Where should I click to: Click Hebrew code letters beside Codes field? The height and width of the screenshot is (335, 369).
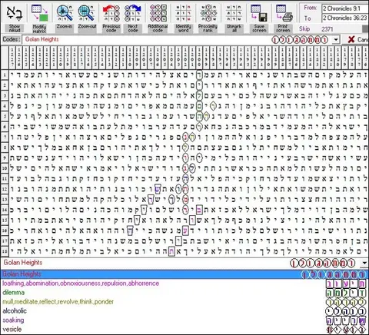[x=300, y=40]
